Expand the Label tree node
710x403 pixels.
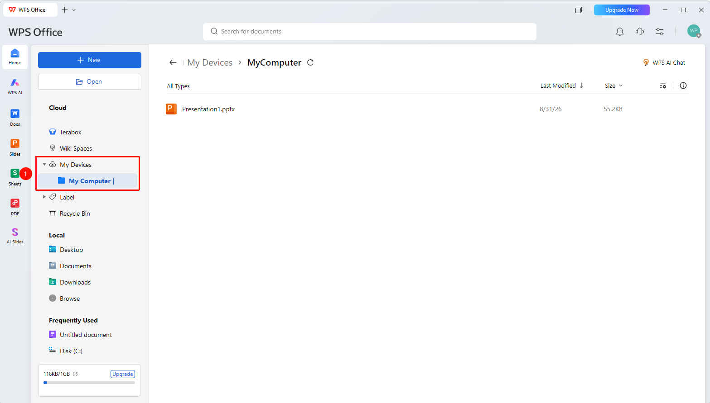coord(44,197)
